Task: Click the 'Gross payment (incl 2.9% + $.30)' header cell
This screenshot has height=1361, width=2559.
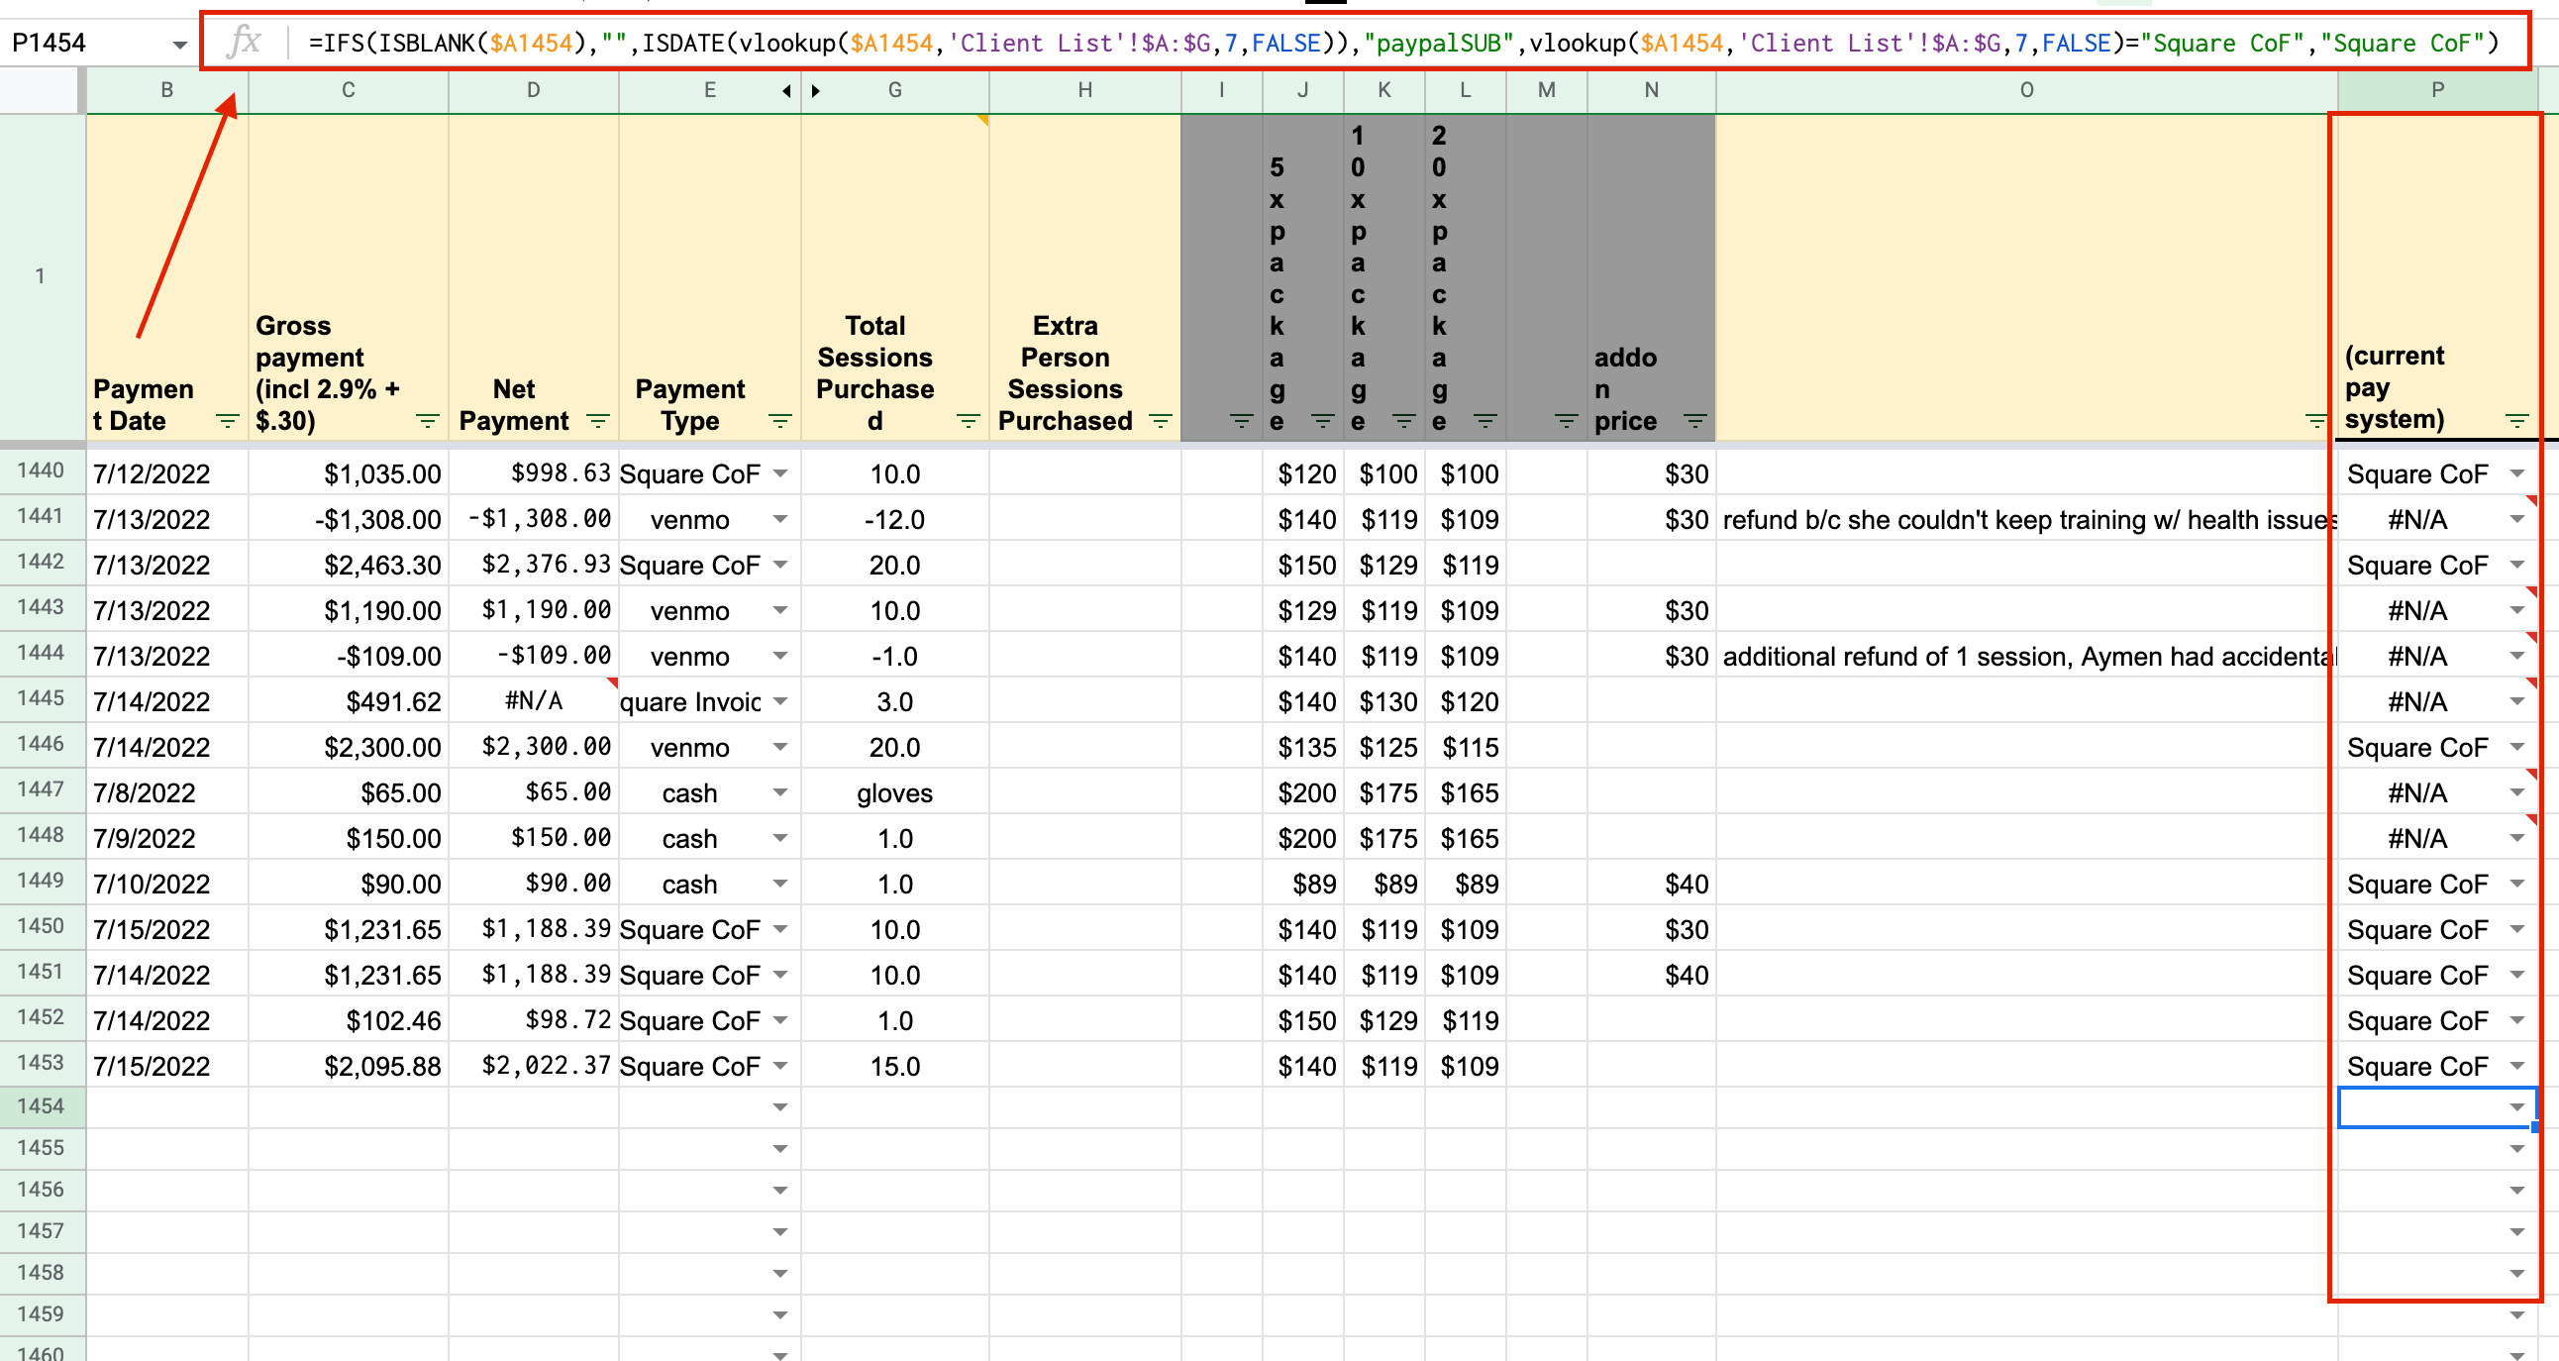Action: (x=349, y=278)
